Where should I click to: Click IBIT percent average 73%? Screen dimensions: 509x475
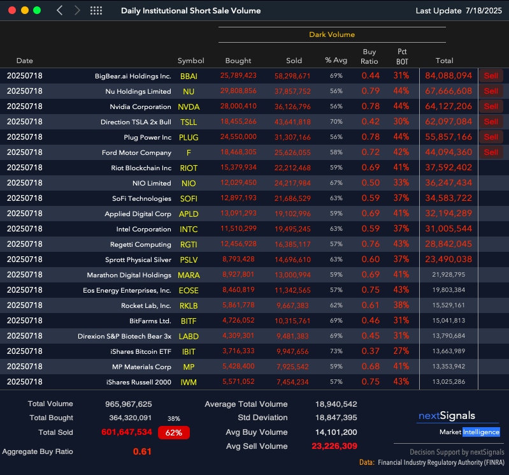336,351
